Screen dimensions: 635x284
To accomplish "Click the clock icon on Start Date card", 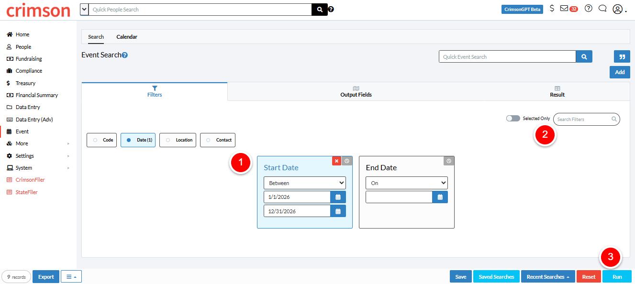I will pos(347,161).
